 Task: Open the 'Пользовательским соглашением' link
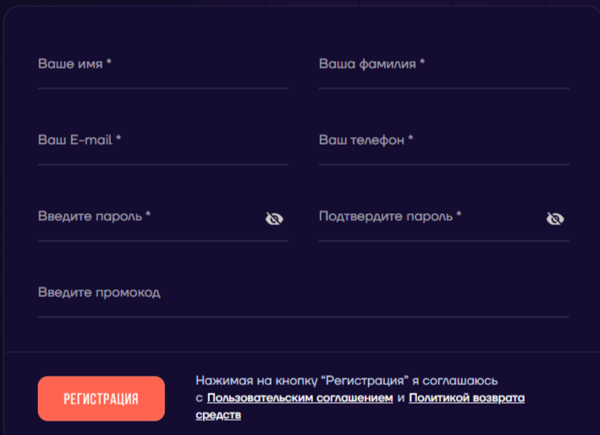click(300, 398)
